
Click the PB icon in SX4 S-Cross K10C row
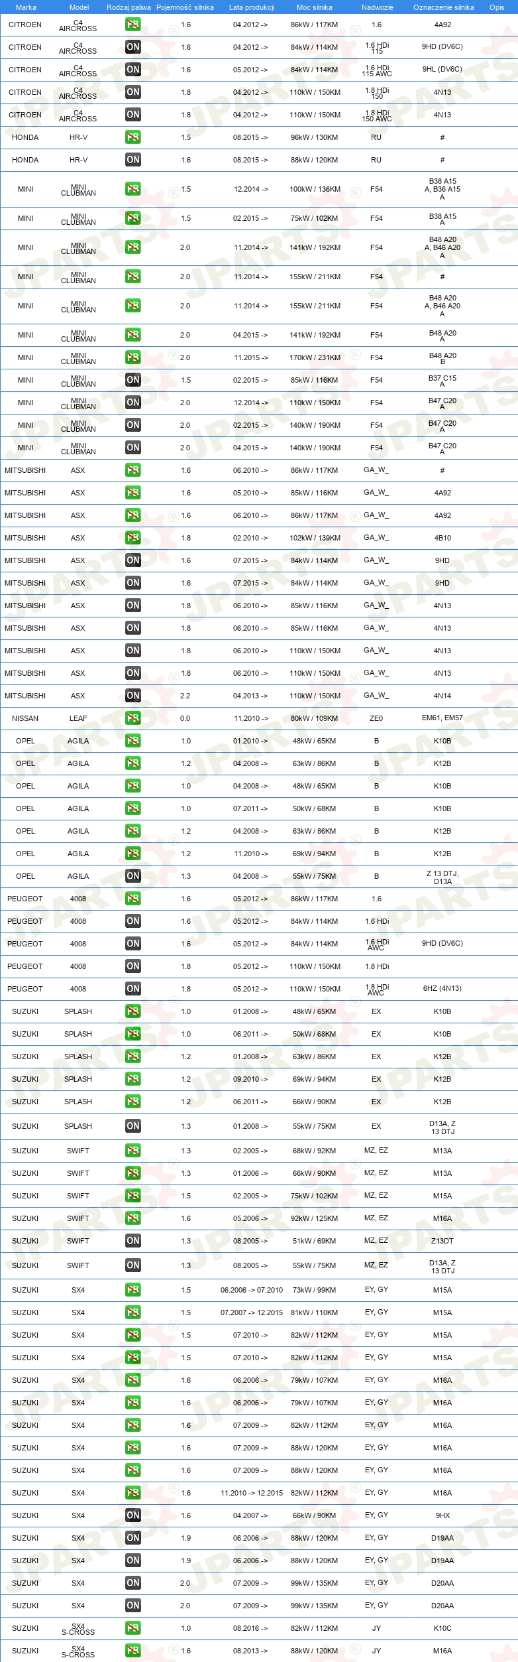click(132, 1628)
